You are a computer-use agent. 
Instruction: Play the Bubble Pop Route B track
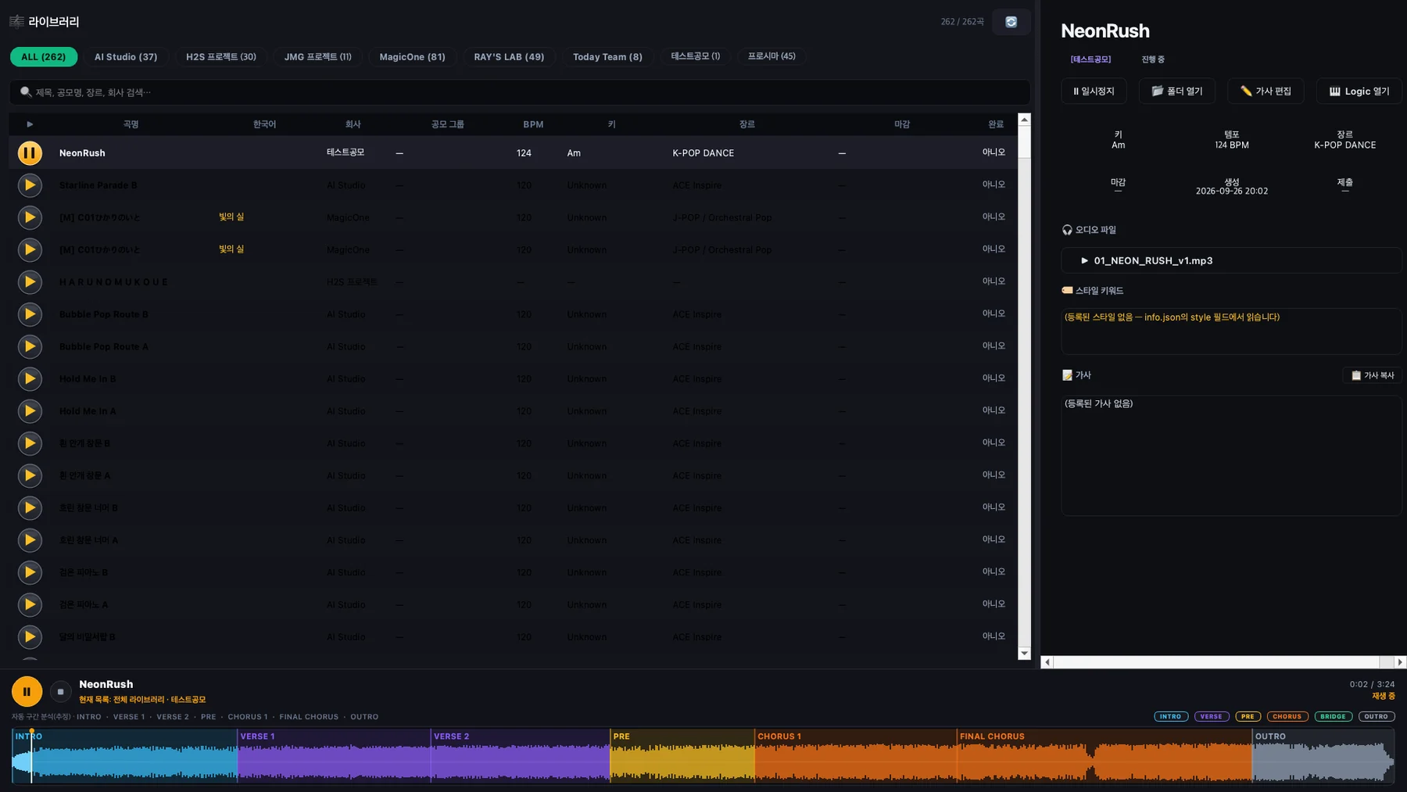30,314
